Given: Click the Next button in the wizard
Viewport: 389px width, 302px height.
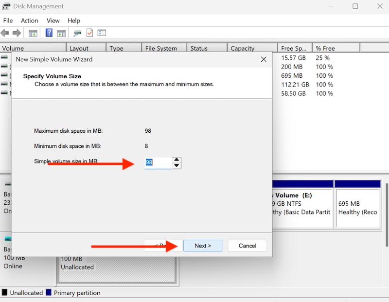Looking at the screenshot, I should [x=203, y=246].
